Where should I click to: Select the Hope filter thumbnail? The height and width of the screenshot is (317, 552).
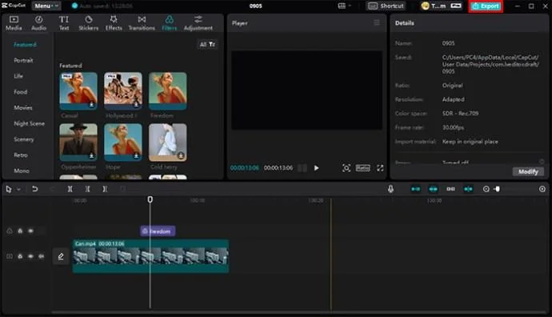click(123, 142)
